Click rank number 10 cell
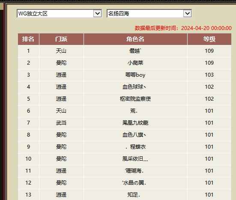The width and height of the screenshot is (236, 200). coord(28,158)
